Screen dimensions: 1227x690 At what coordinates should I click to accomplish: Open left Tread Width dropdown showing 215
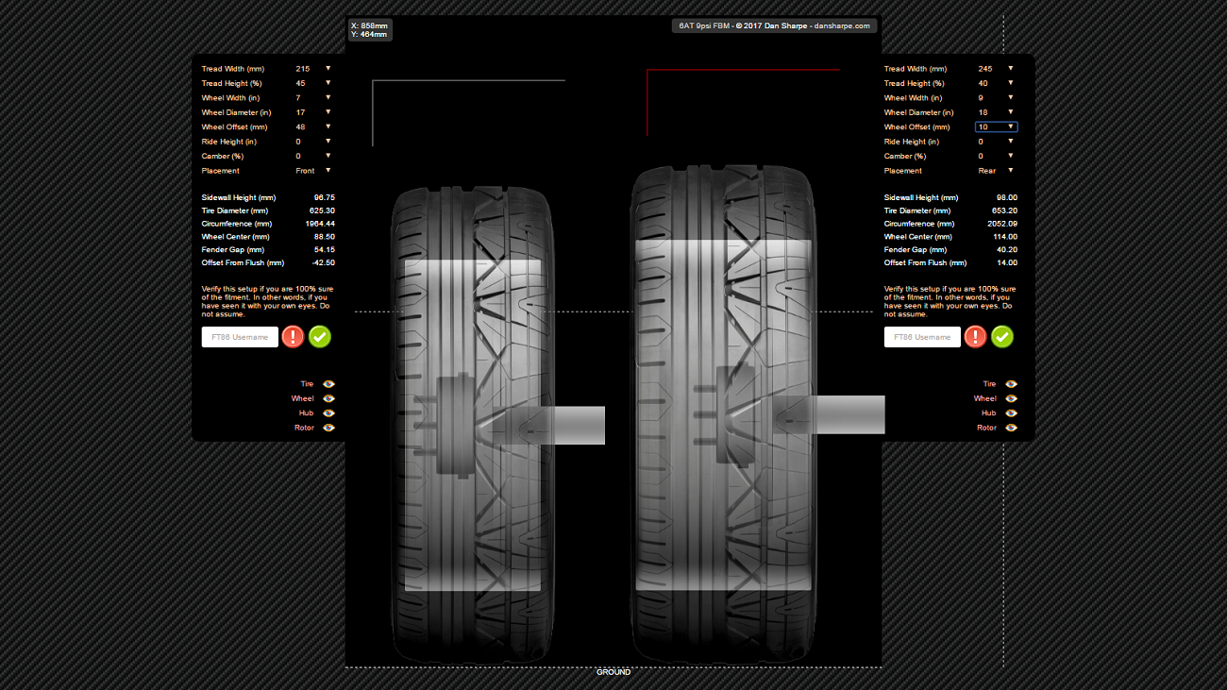click(x=313, y=69)
